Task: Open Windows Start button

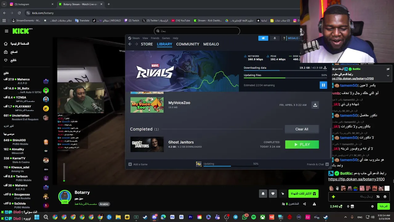Action: click(x=37, y=217)
